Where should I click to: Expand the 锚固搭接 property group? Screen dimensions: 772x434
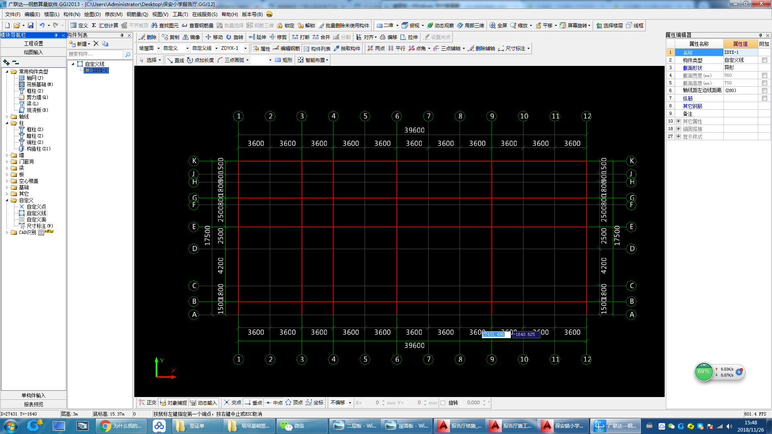[x=679, y=129]
